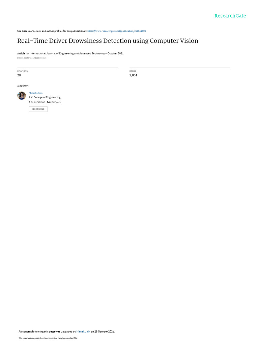This screenshot has height=346, width=259.
Task: Click the paper title Real-Time Driver Drowsiness Detection
Action: [x=108, y=41]
